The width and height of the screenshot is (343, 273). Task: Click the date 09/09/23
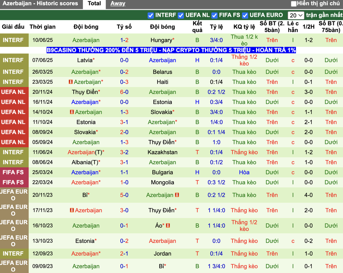42,266
